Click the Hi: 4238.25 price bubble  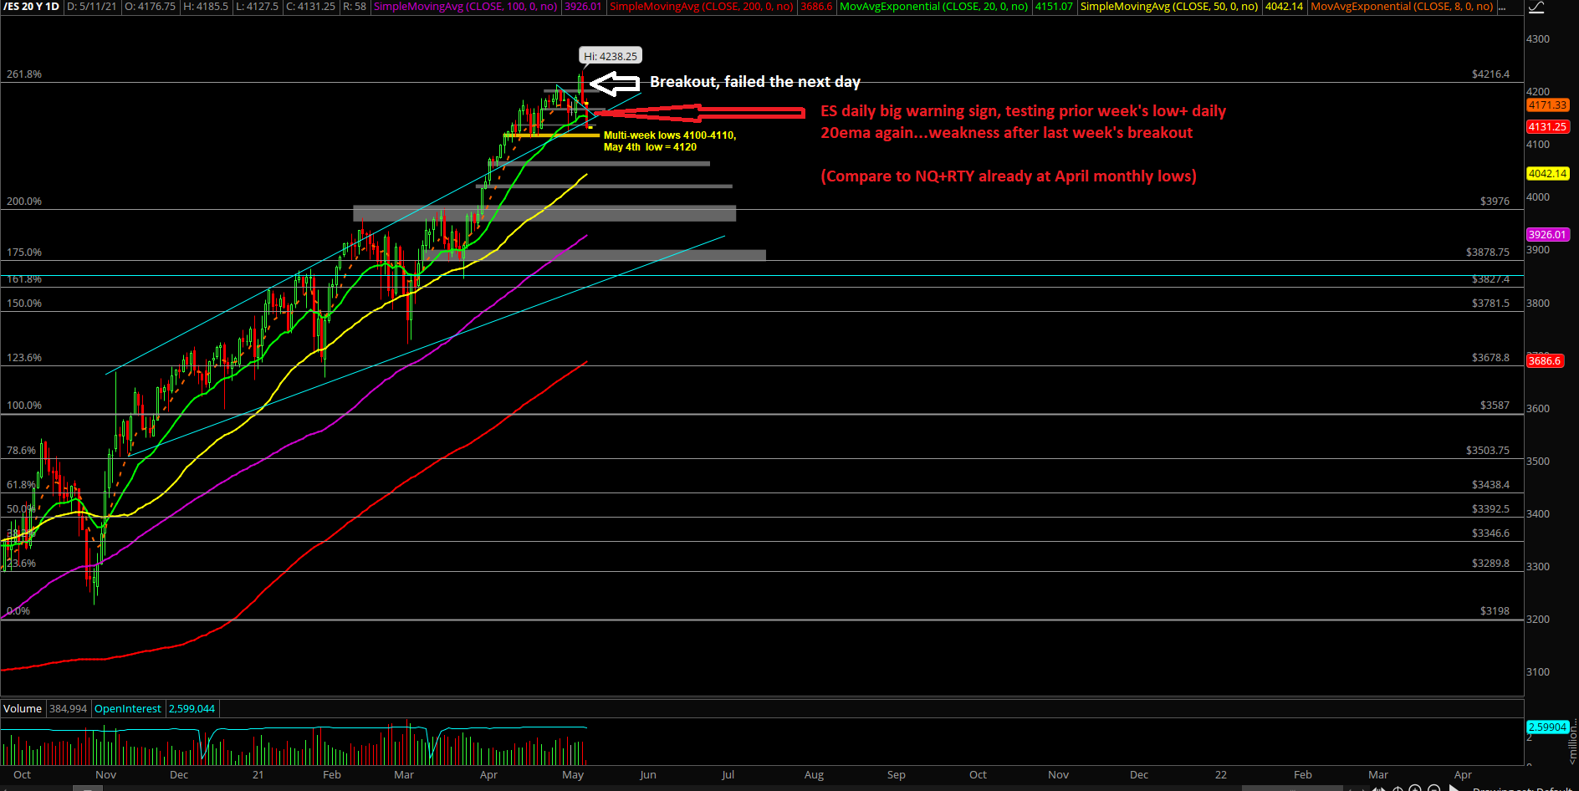pyautogui.click(x=611, y=56)
